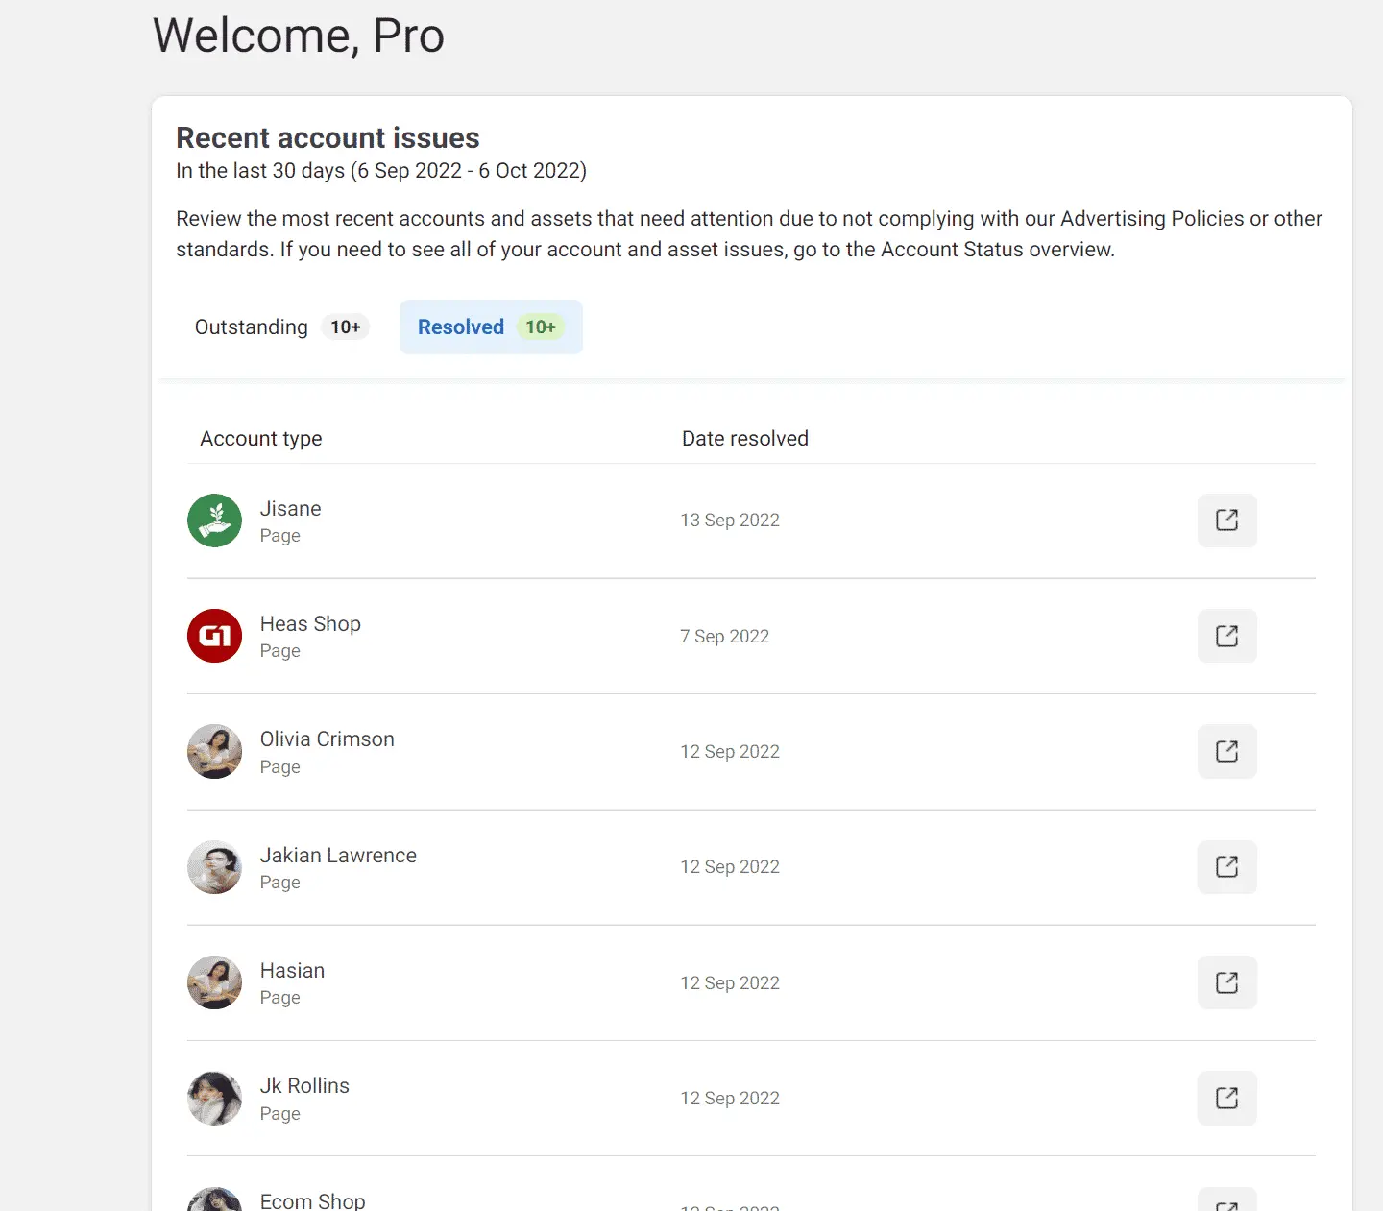The image size is (1383, 1211).
Task: Open Olivia Crimson external link icon
Action: click(x=1226, y=751)
